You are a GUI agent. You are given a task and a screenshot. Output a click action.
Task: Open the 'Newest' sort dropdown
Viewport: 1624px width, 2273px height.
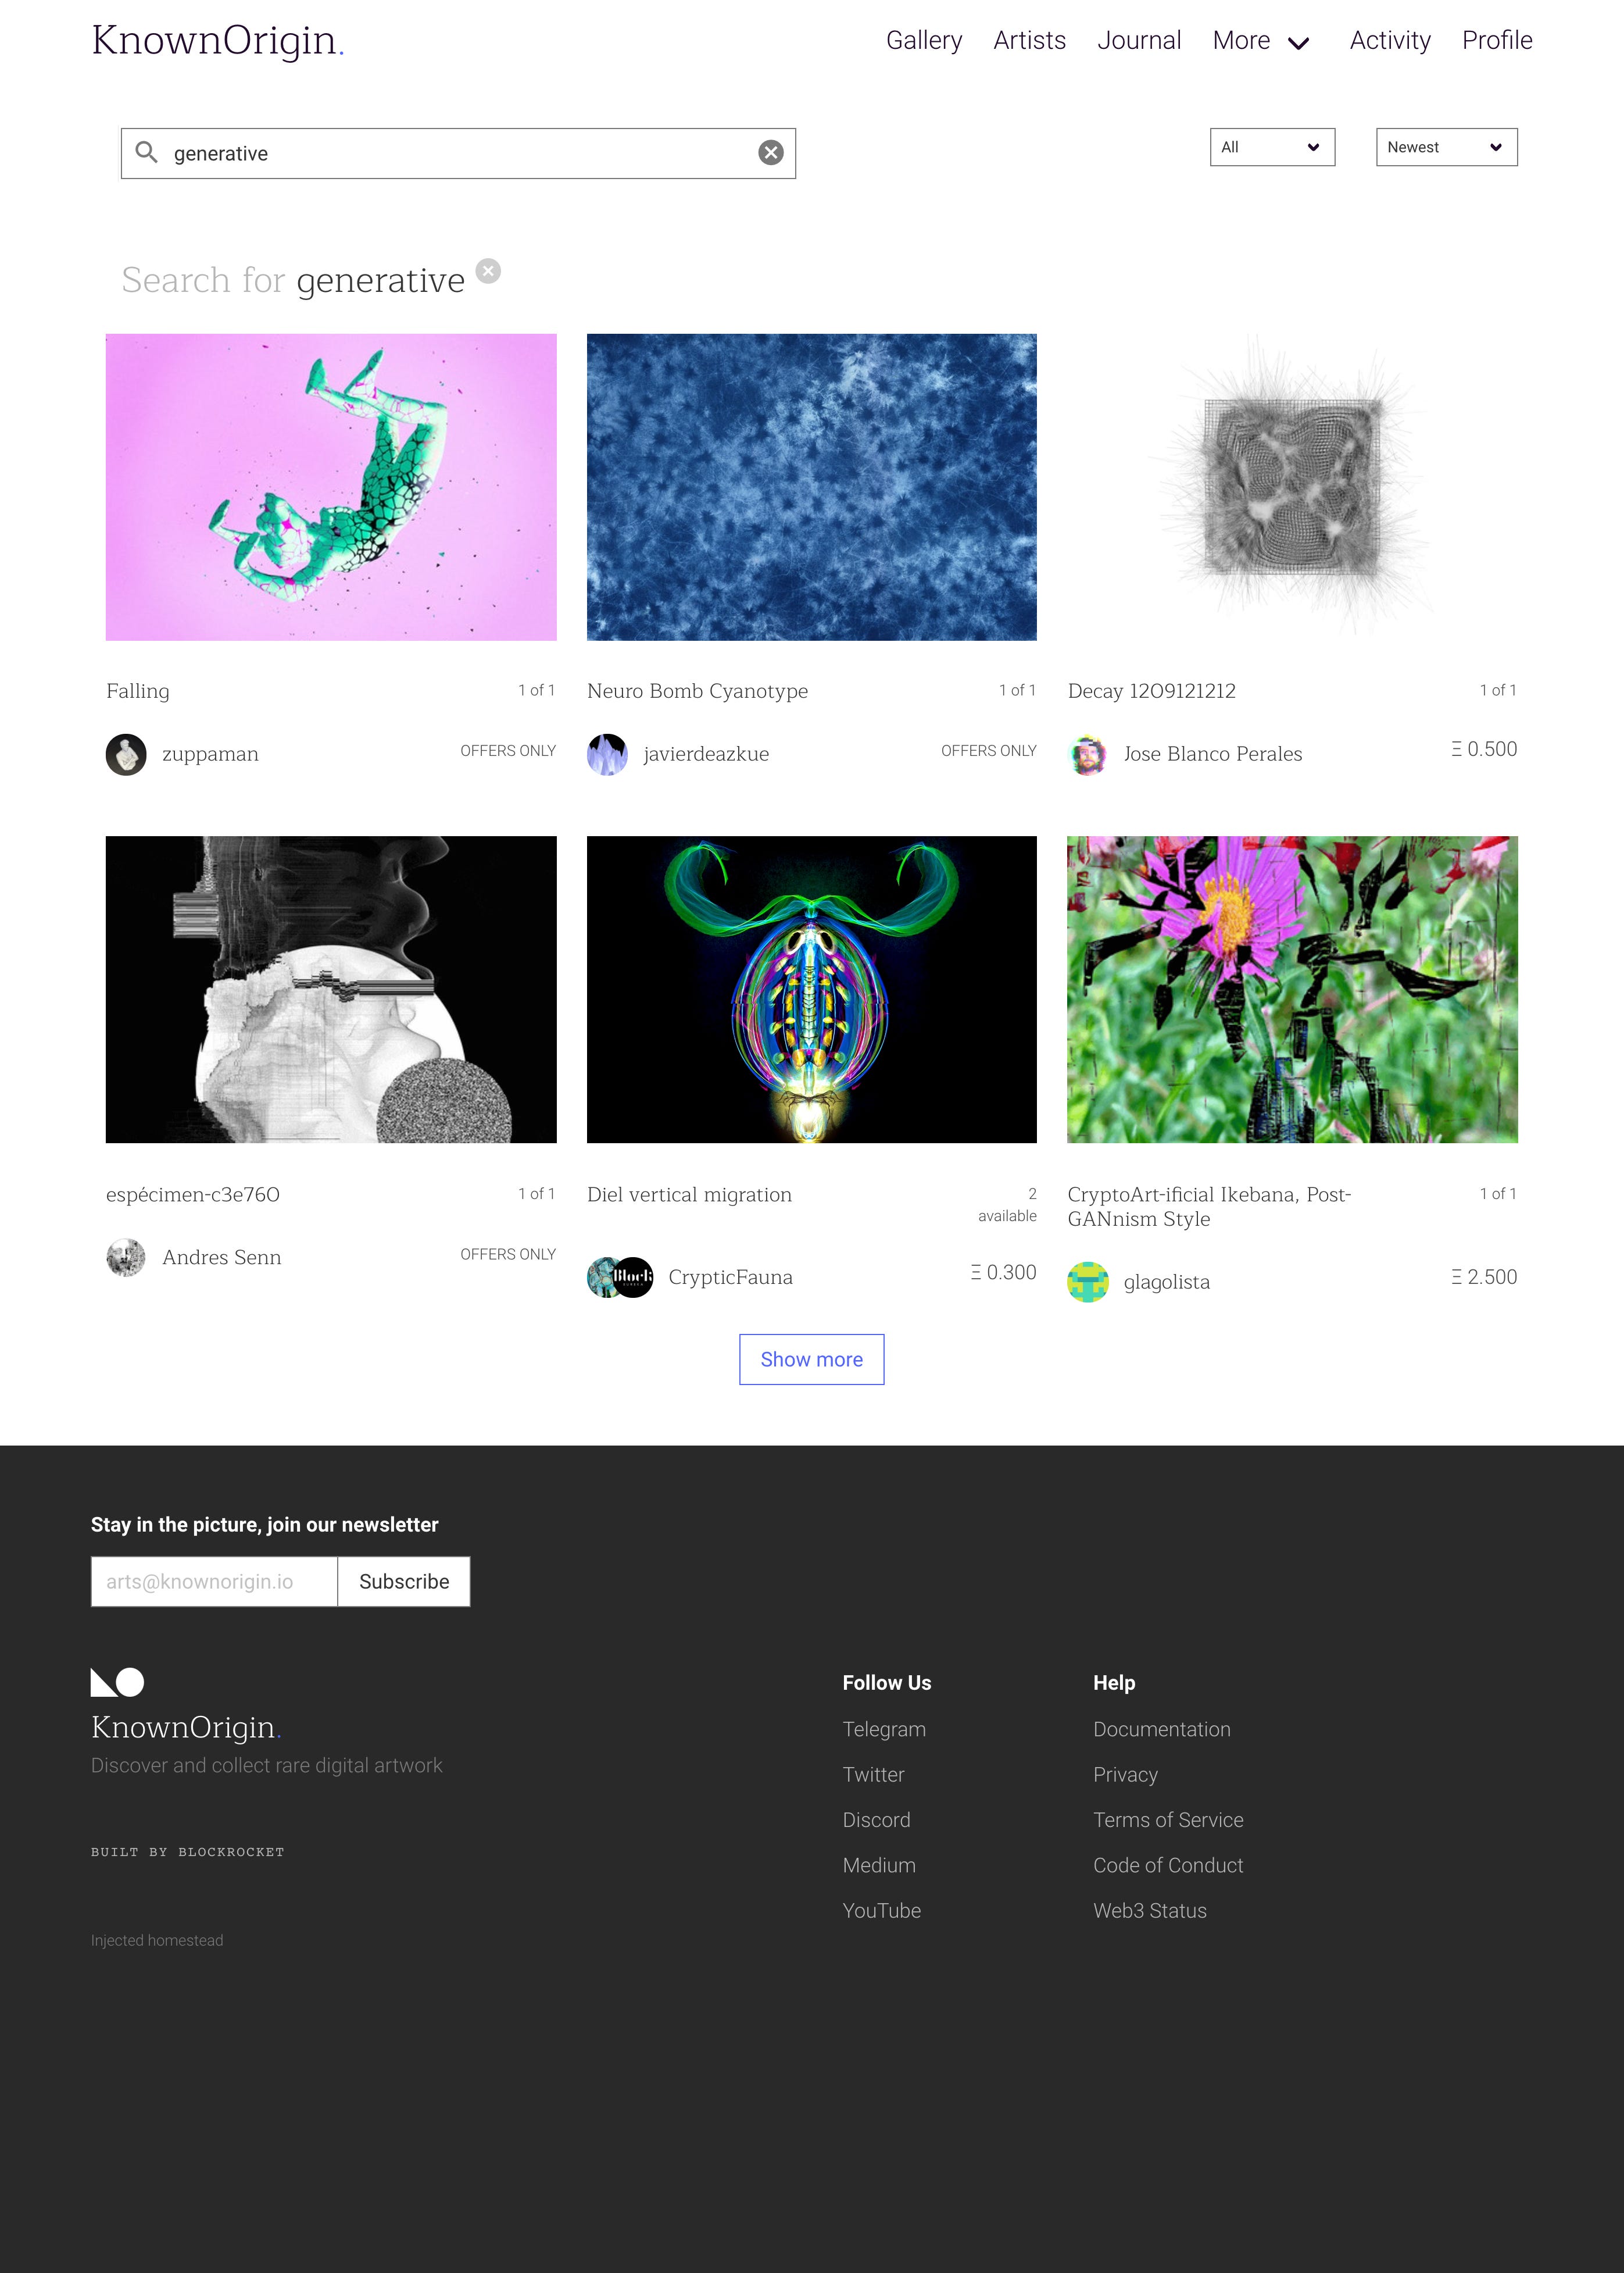click(x=1446, y=147)
